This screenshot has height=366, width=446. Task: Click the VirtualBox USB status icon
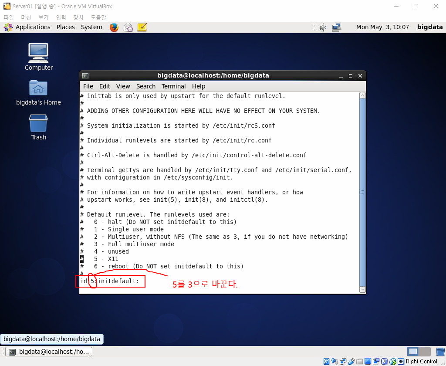coord(351,362)
